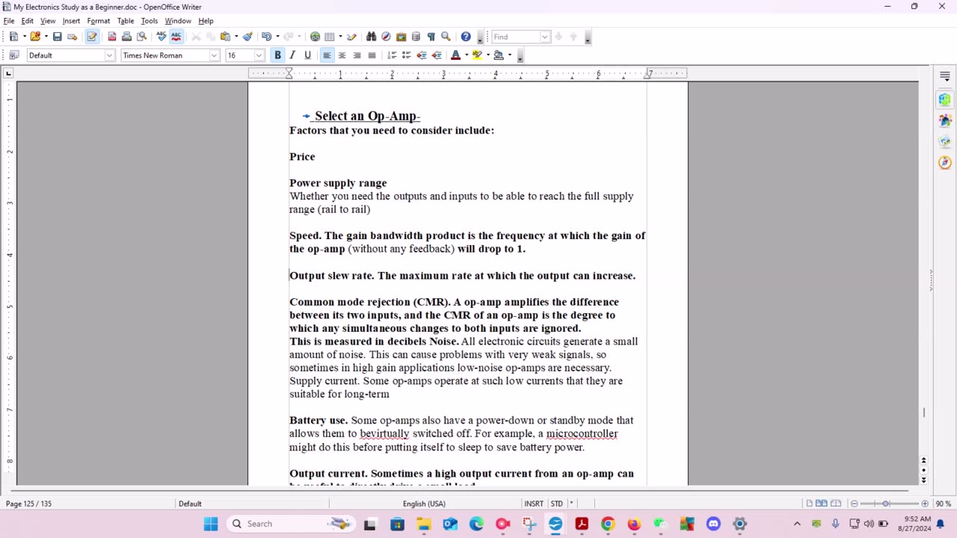
Task: Open the Format menu
Action: (x=99, y=21)
